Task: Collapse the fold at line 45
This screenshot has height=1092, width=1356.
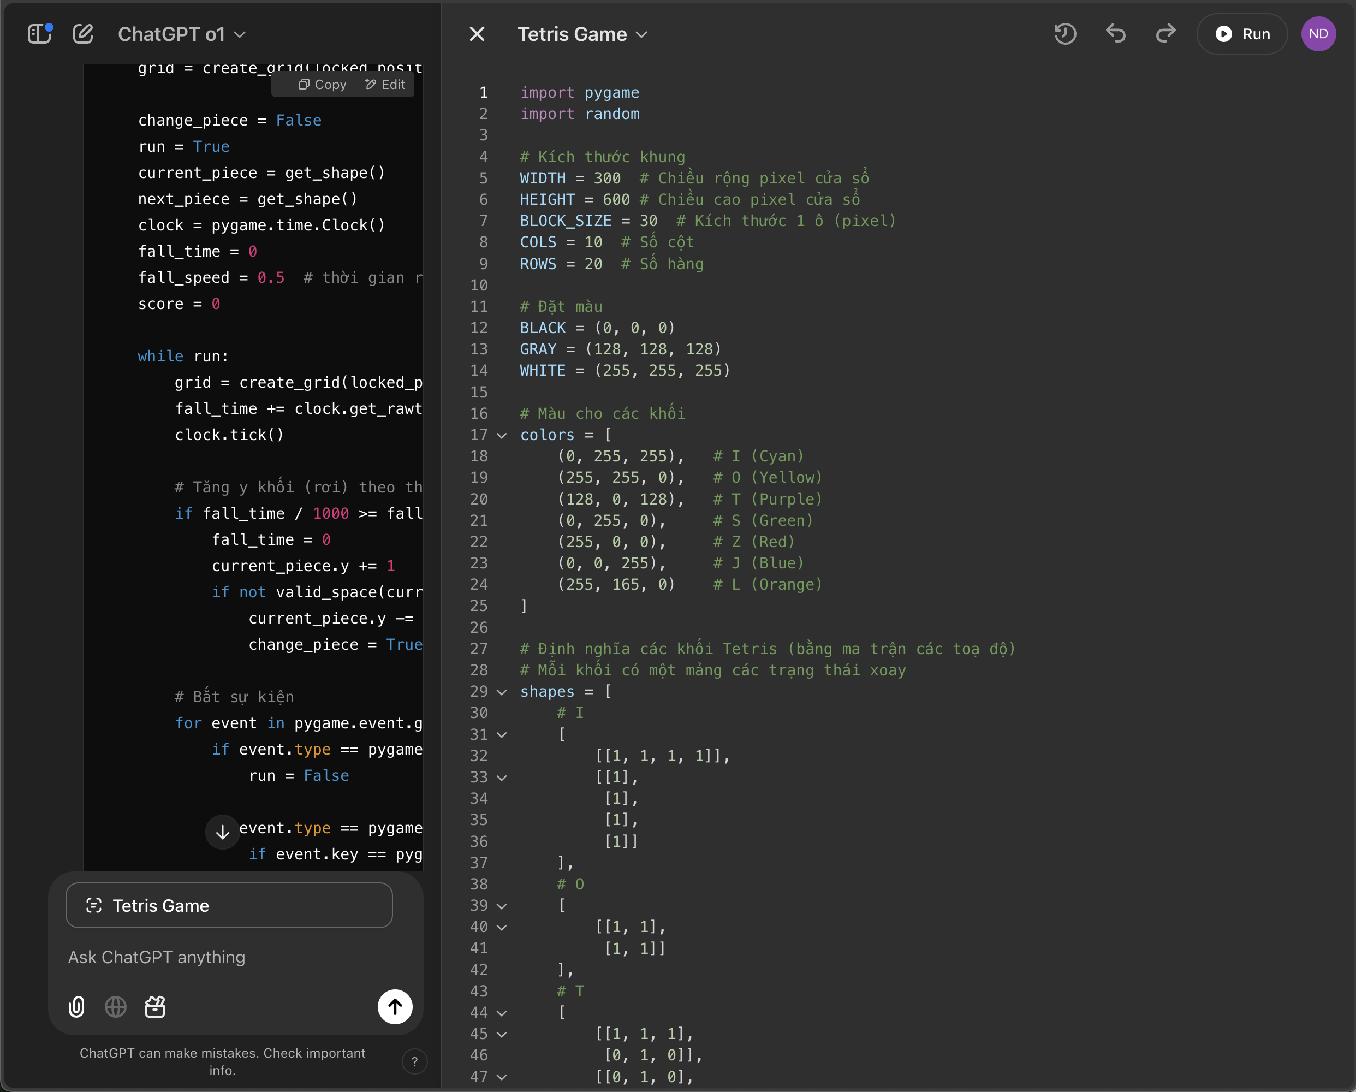Action: pos(501,1034)
